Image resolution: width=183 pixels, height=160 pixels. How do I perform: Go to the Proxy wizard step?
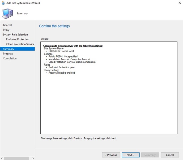[x=6, y=30]
